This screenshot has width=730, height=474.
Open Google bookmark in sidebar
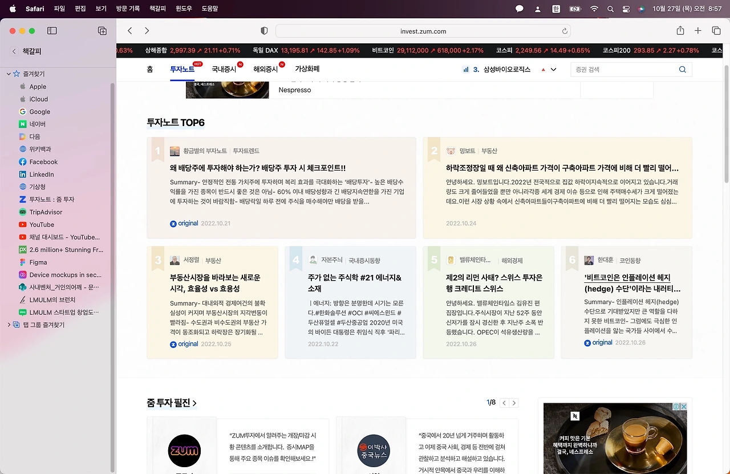[x=40, y=112]
